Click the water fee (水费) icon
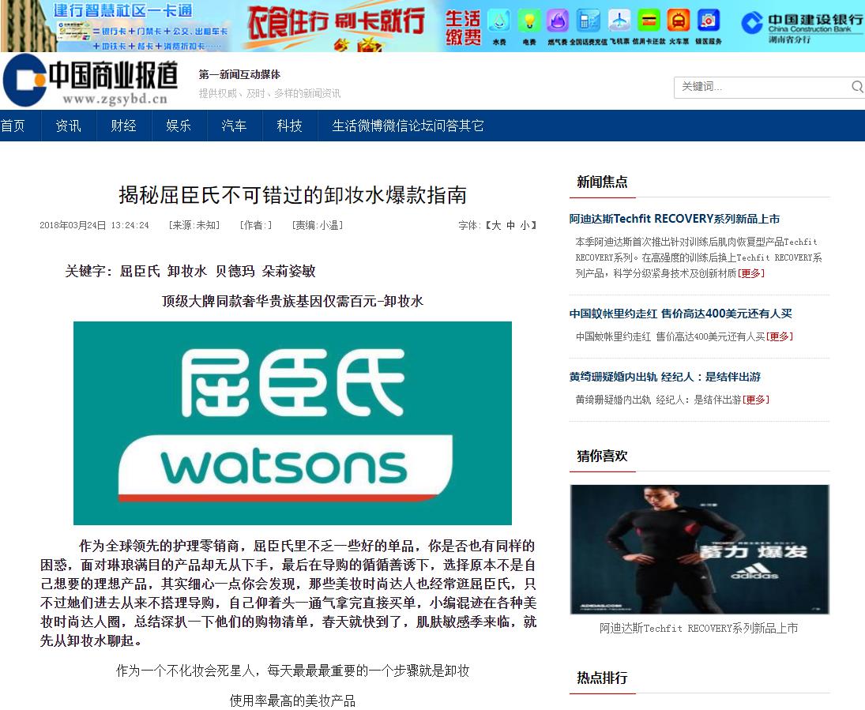The height and width of the screenshot is (710, 865). [x=499, y=21]
